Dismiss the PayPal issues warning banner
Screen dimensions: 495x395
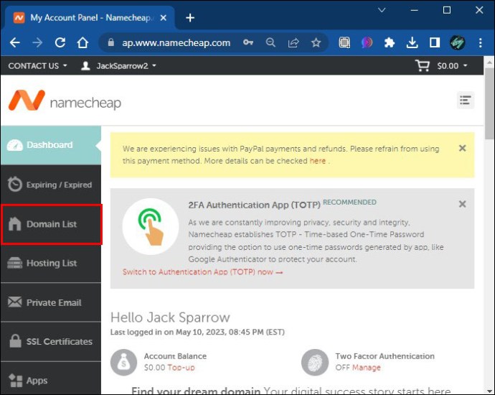(462, 148)
